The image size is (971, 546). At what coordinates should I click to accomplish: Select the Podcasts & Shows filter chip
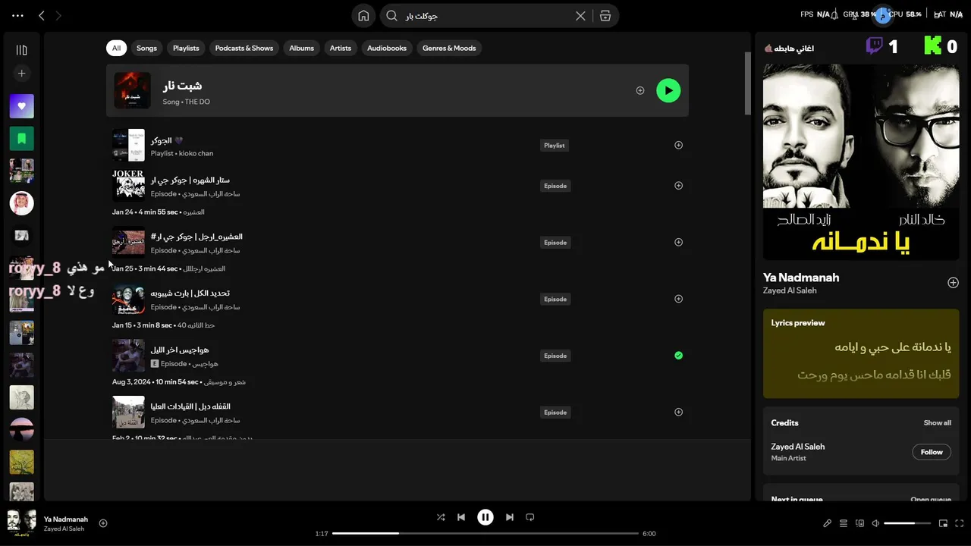point(244,48)
